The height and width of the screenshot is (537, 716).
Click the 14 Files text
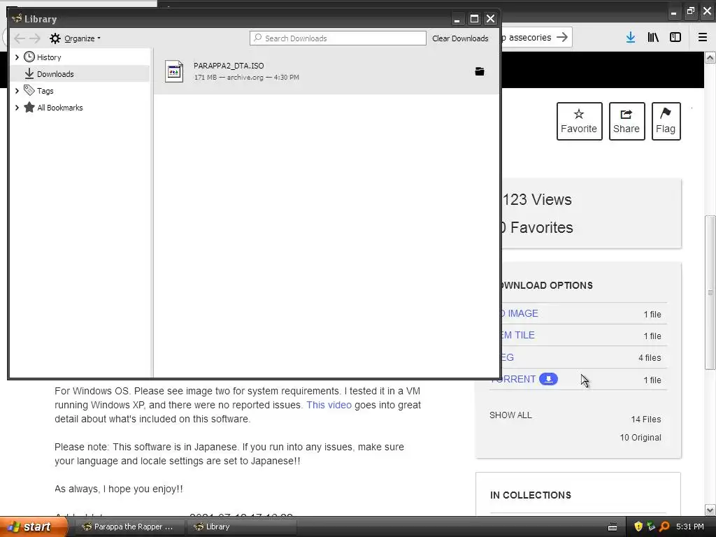point(645,420)
